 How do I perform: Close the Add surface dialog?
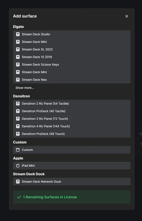point(126,16)
